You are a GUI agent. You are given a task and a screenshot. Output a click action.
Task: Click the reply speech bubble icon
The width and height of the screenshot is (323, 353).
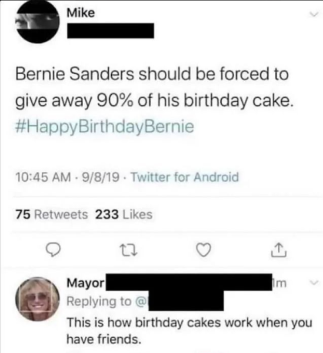pos(53,251)
